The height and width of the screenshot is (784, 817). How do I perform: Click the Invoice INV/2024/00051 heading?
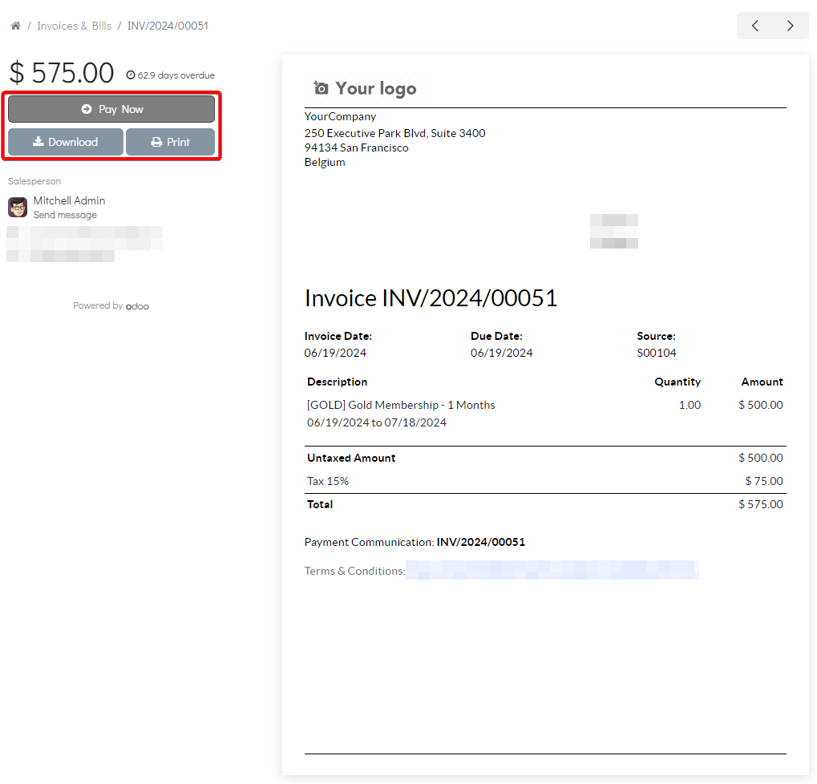tap(431, 298)
